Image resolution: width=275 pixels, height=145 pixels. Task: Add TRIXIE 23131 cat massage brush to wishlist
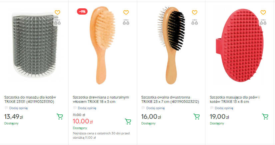tap(57, 13)
